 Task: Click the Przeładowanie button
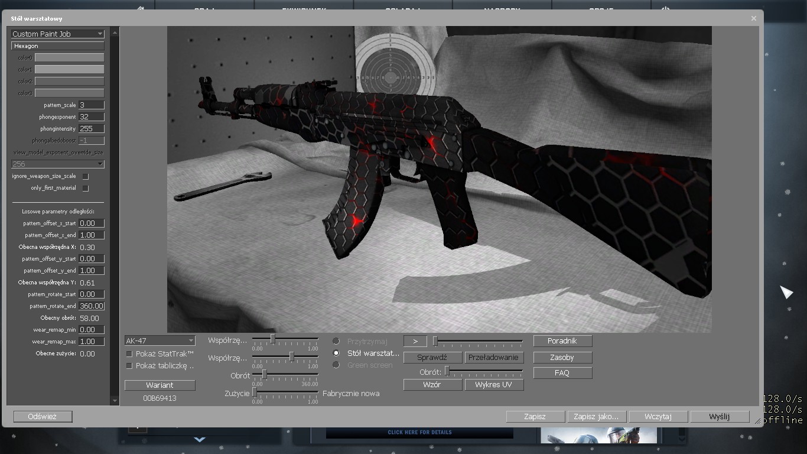coord(494,357)
